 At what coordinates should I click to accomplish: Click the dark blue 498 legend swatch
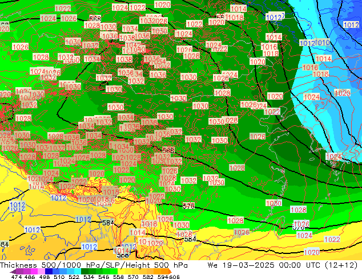point(49,272)
